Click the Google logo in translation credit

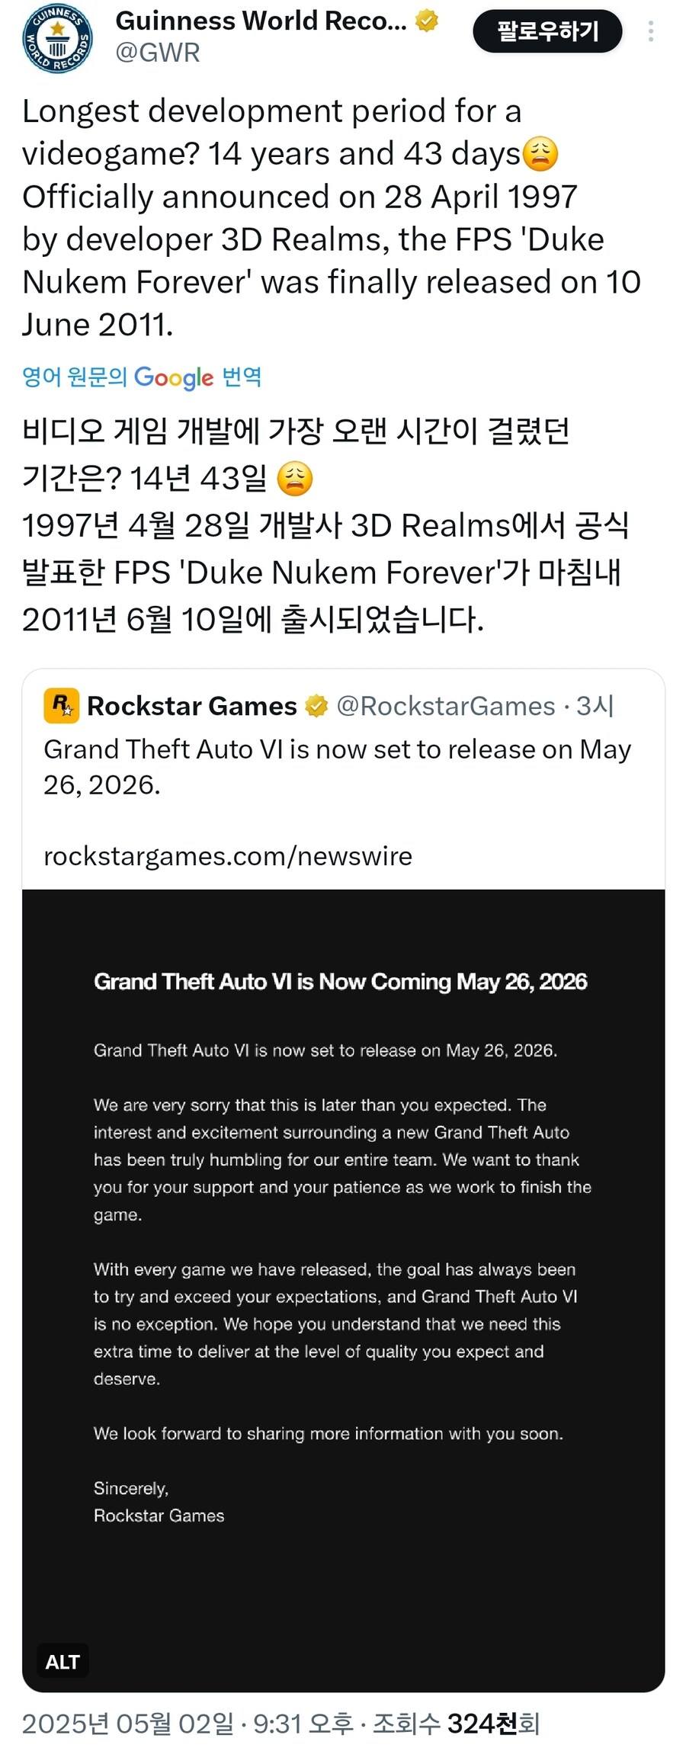(174, 377)
